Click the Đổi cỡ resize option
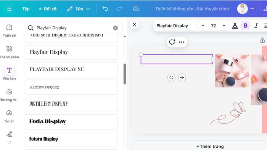This screenshot has width=267, height=150. coord(48,9)
